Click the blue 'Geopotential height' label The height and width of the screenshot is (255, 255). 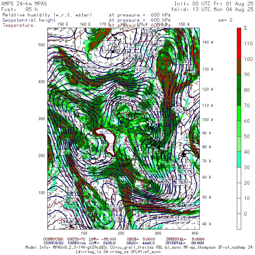point(29,20)
